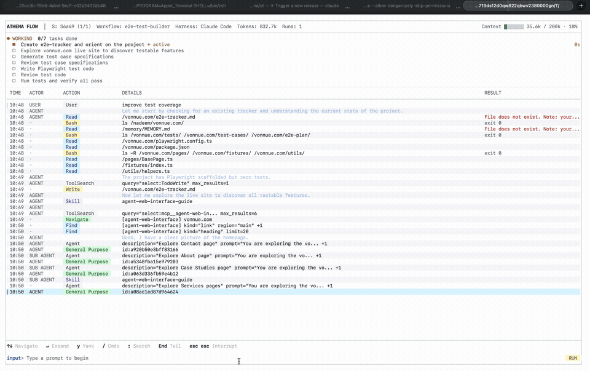Select the Write badge for e2e-tracker.md

[76, 189]
